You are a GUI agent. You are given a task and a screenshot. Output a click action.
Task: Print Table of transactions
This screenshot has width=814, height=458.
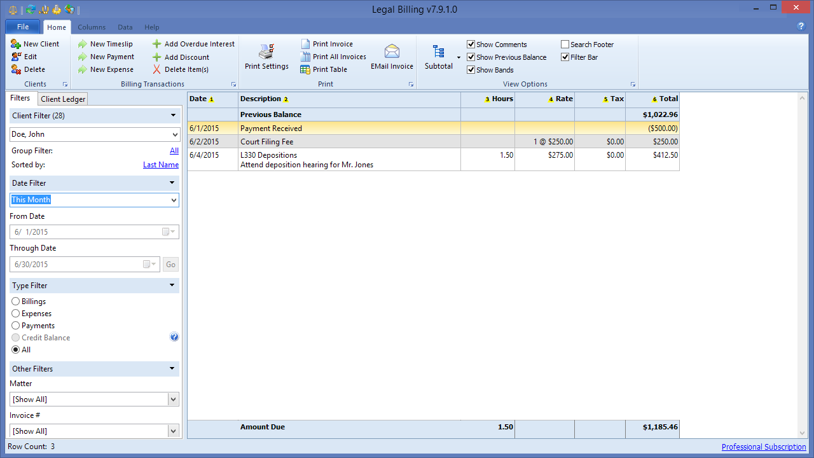[x=324, y=69]
